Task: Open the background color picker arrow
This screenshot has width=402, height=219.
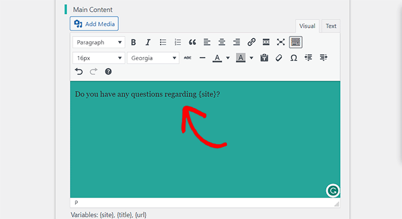Action: [251, 58]
